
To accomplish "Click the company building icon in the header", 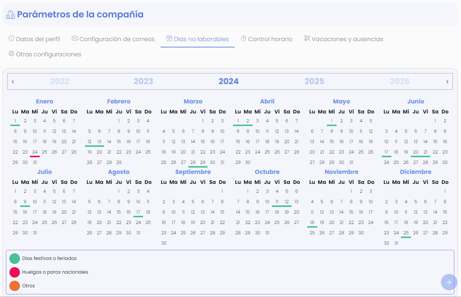I will 10,14.
